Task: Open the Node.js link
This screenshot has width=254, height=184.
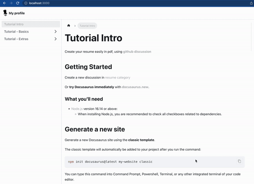Action: click(77, 109)
